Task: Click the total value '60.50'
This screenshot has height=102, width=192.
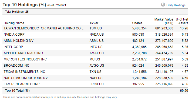Action: (x=184, y=91)
